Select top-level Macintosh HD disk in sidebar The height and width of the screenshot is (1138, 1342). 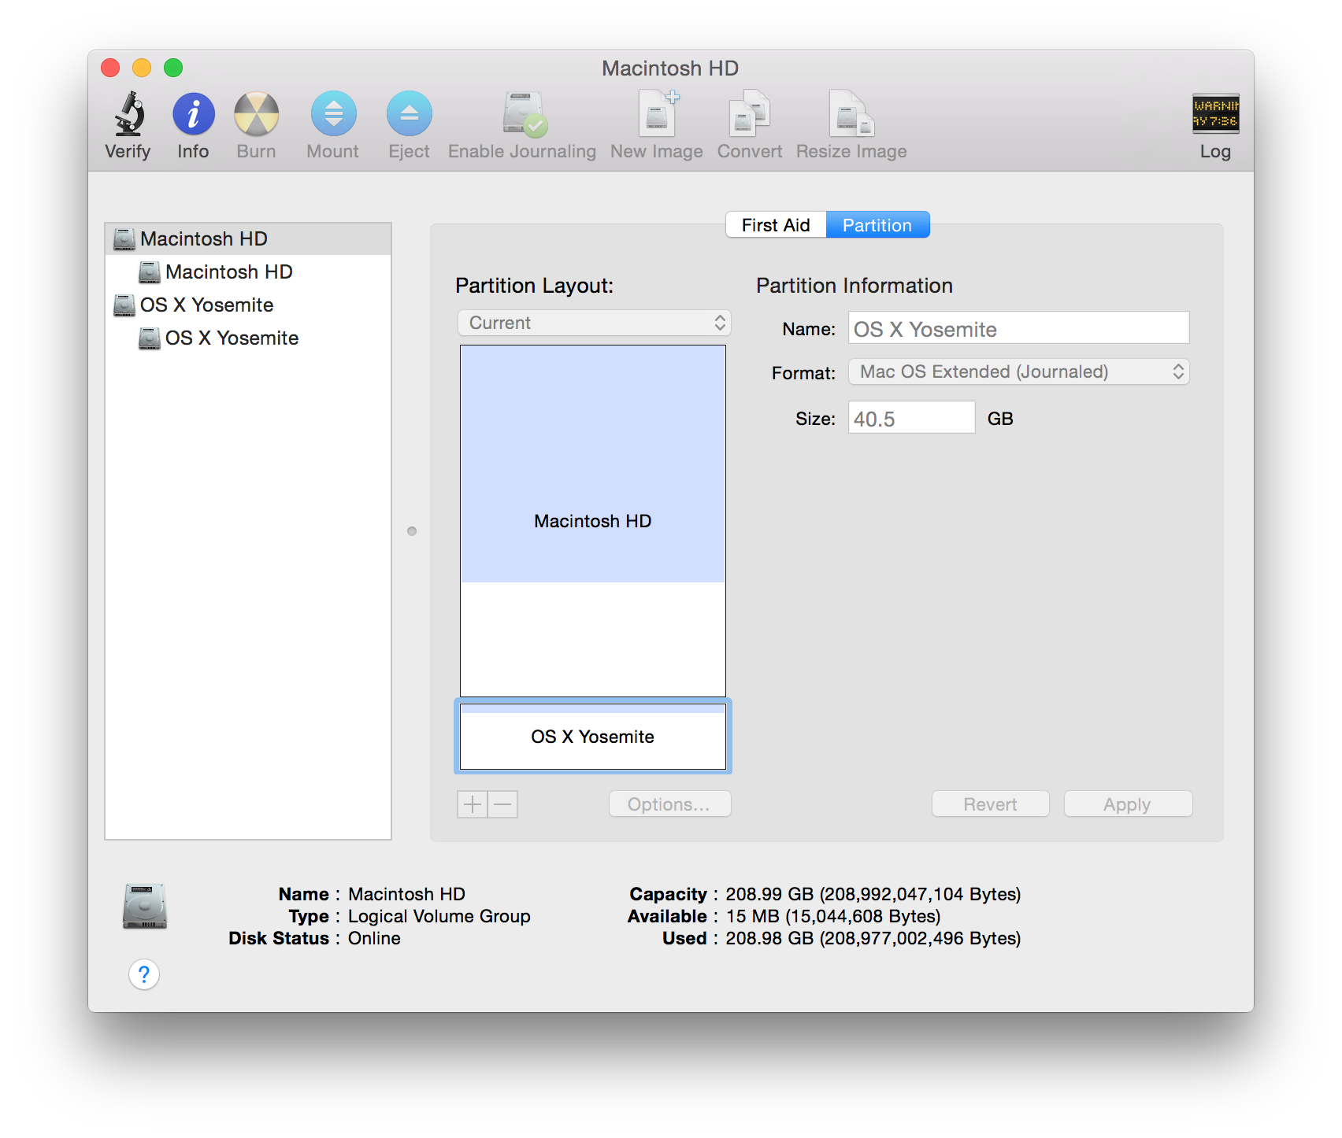pos(248,238)
